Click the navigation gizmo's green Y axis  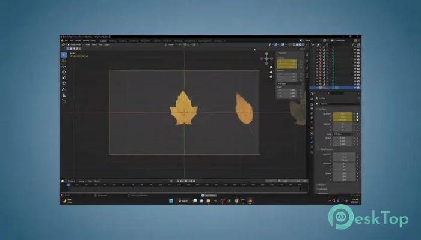[266, 53]
